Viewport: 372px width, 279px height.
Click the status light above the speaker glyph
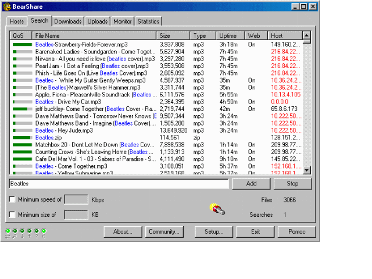pos(44,231)
